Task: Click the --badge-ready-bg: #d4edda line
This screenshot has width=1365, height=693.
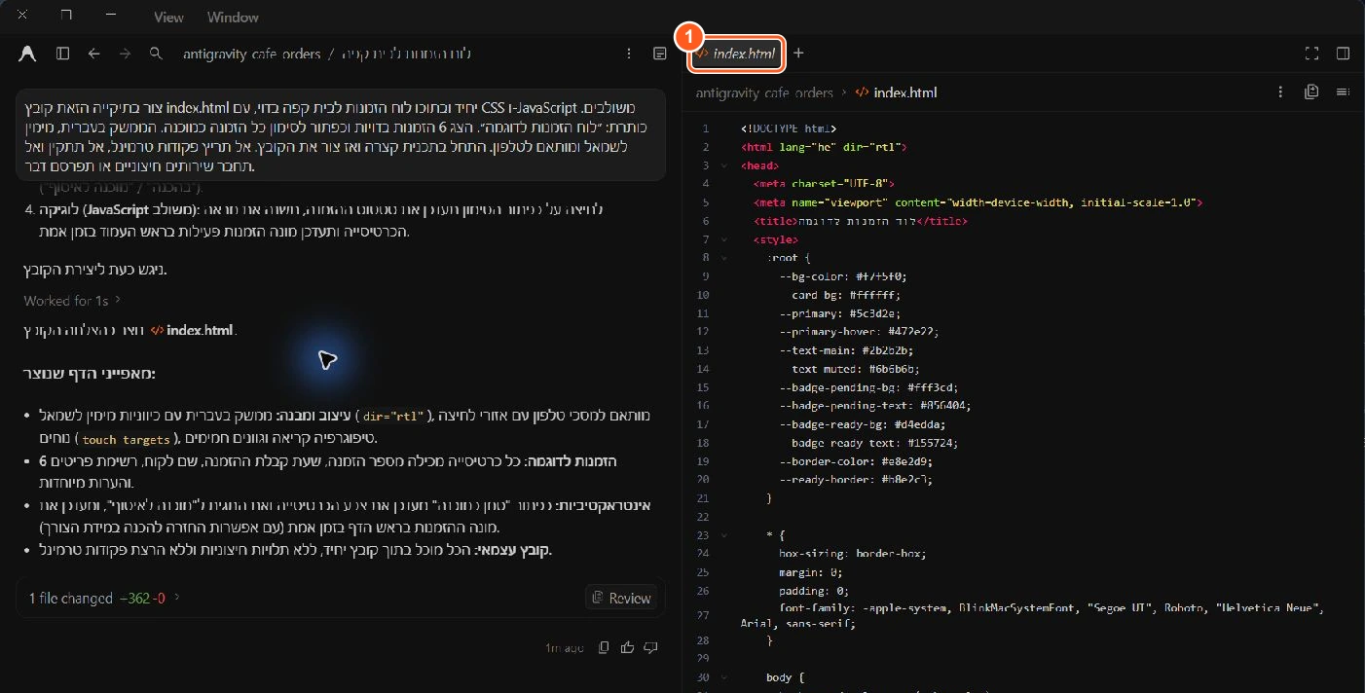Action: (x=863, y=424)
